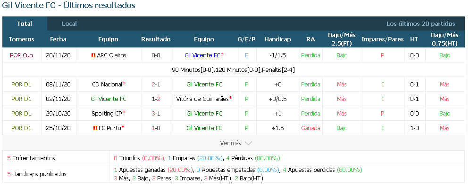
Task: Open the Los últimos 20 partidos selector
Action: 420,23
